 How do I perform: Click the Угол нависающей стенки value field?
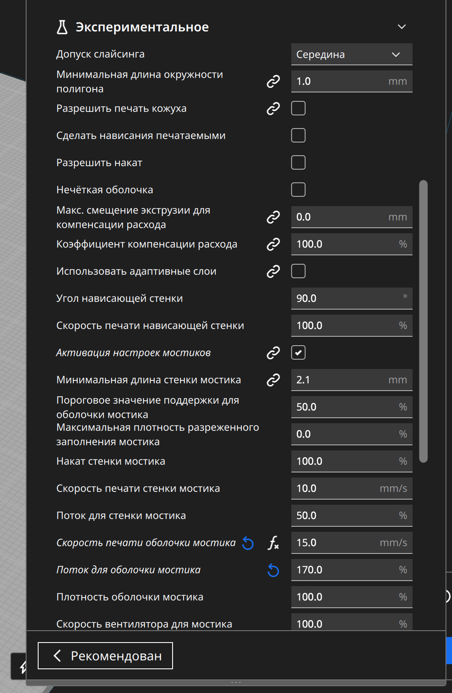pyautogui.click(x=352, y=299)
